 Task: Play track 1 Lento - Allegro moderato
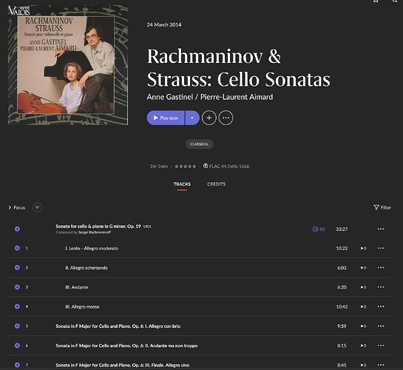pyautogui.click(x=17, y=248)
